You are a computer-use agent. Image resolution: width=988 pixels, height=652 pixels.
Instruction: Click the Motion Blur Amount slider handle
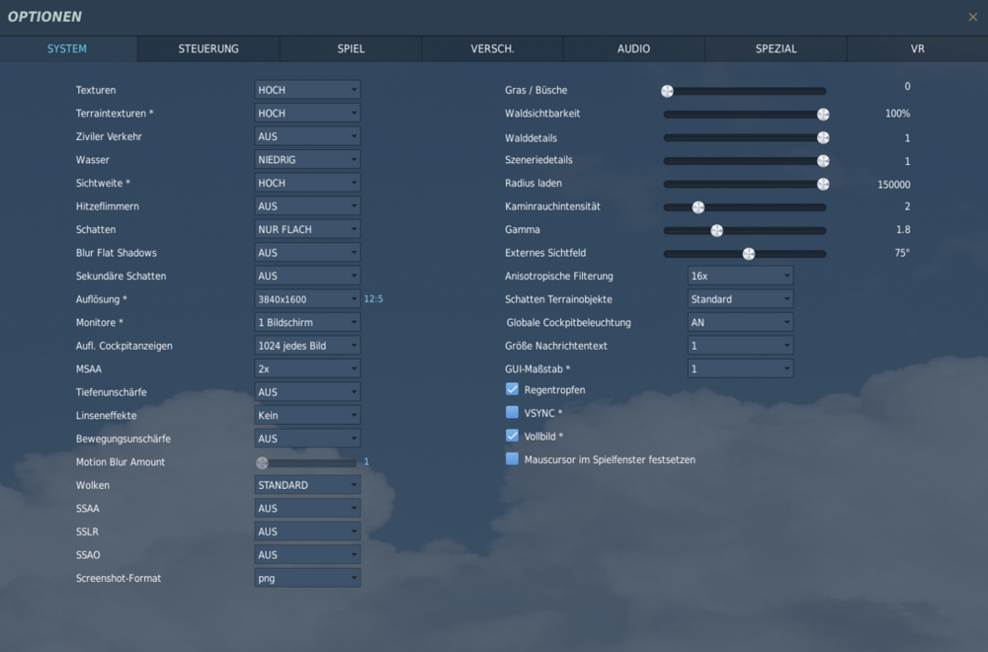point(262,461)
